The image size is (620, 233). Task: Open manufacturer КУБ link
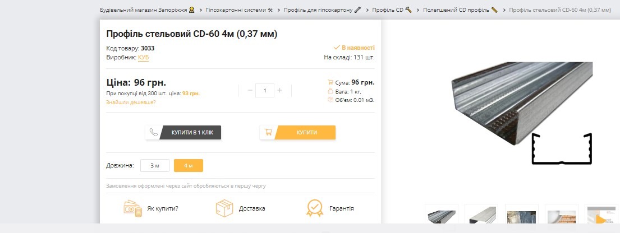[143, 57]
